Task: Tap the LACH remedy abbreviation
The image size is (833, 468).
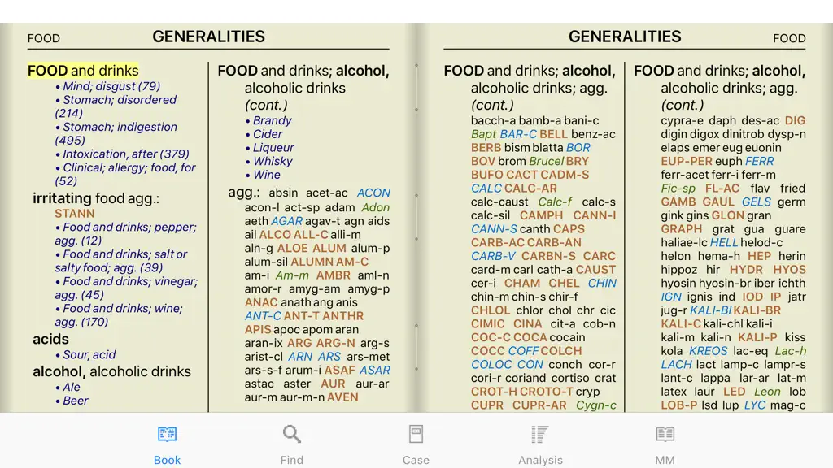Action: 676,365
